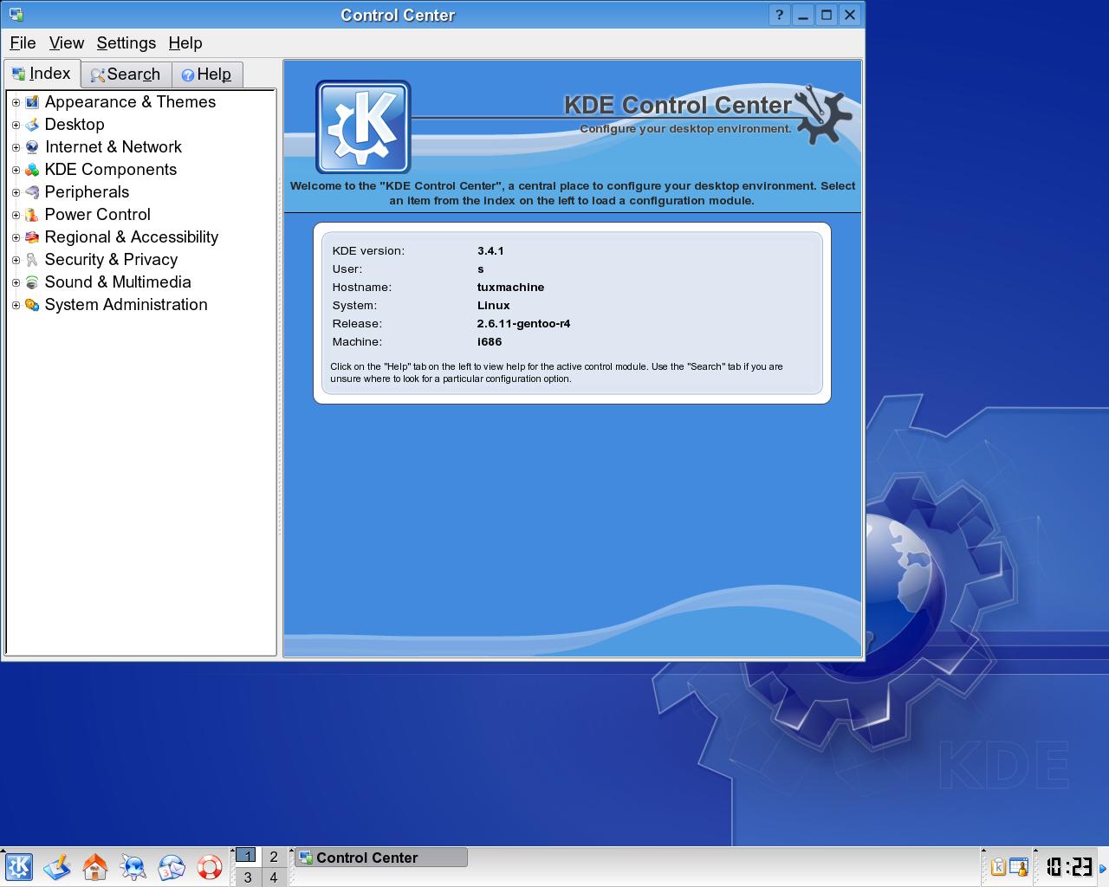This screenshot has height=887, width=1109.
Task: Click the machine value i686
Action: [x=490, y=341]
